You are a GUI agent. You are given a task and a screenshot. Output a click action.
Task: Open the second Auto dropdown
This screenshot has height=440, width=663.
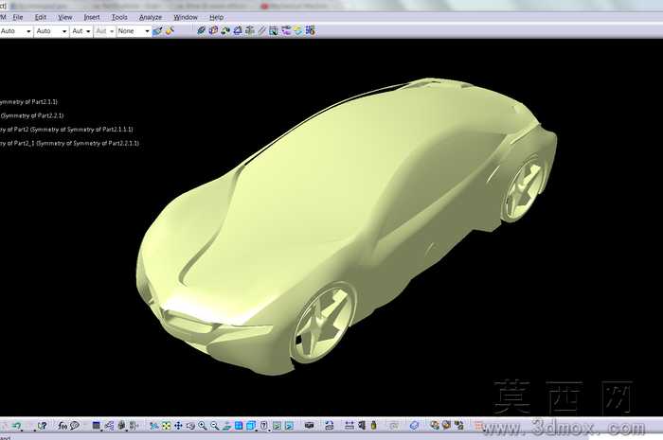pyautogui.click(x=51, y=31)
